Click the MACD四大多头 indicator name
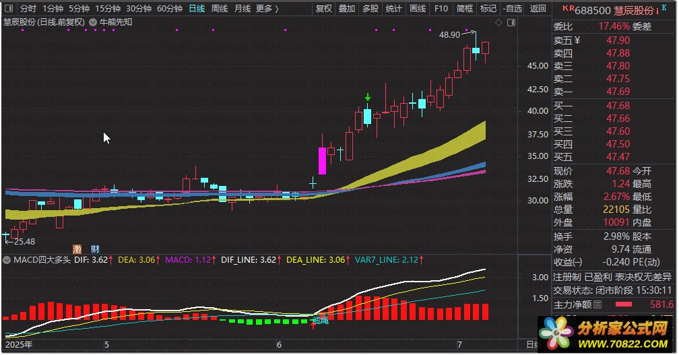 [42, 260]
